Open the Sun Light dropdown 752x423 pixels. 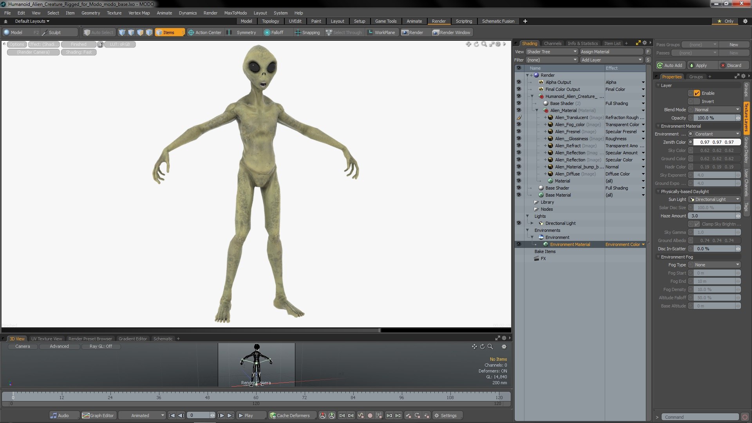(715, 199)
